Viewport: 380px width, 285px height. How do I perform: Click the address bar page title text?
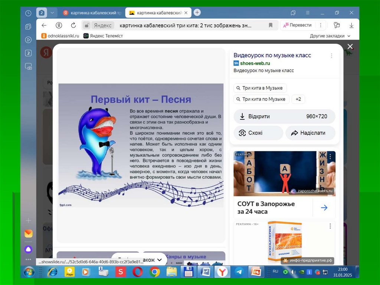[x=186, y=26]
